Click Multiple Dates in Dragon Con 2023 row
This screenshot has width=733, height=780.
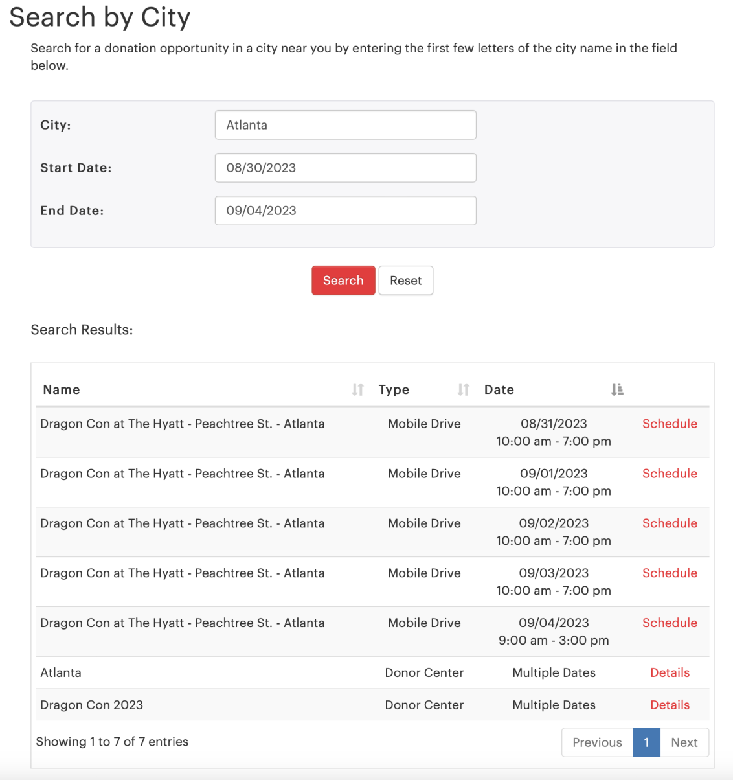(554, 705)
